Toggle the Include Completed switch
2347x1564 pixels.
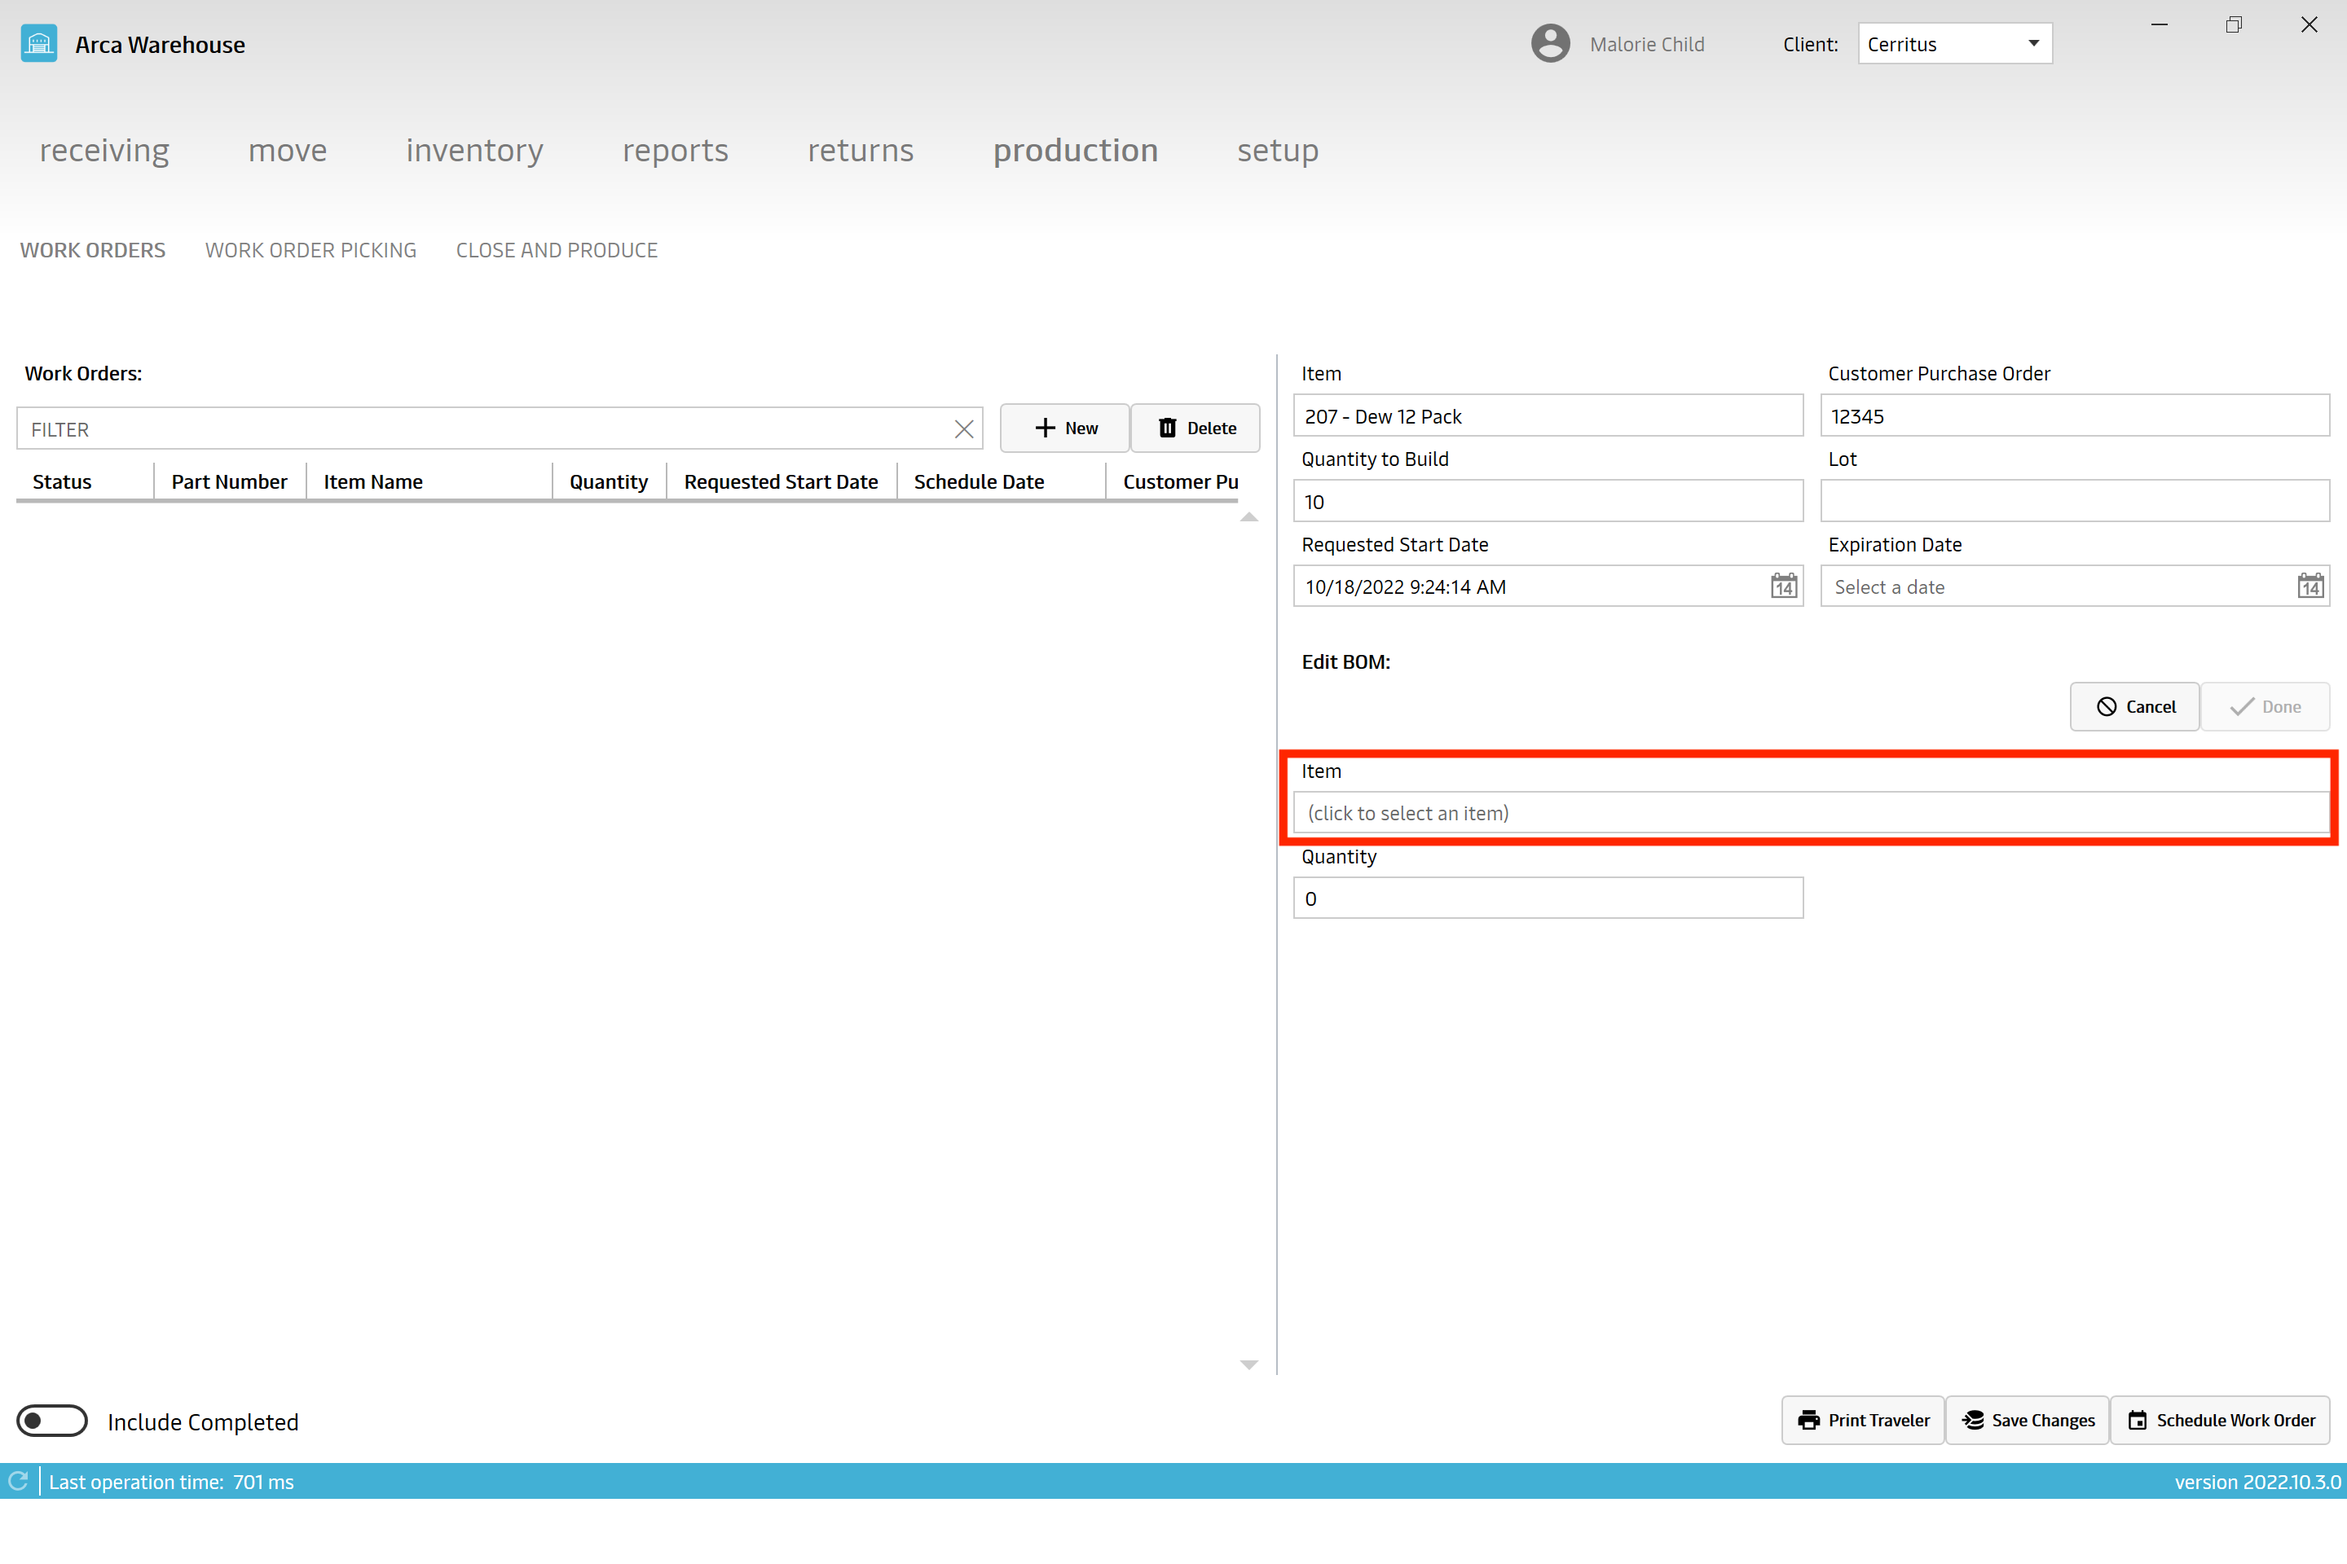click(x=52, y=1421)
